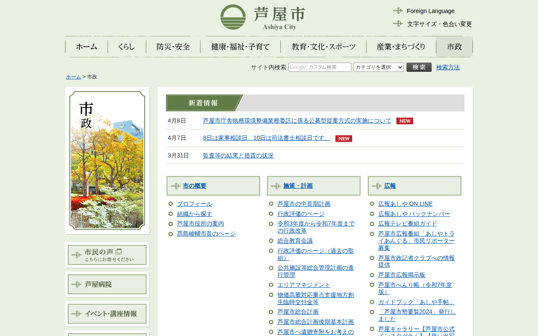Open the 市民の声 banner with external-window icon
Screen dimensions: 538x336
pos(107,255)
